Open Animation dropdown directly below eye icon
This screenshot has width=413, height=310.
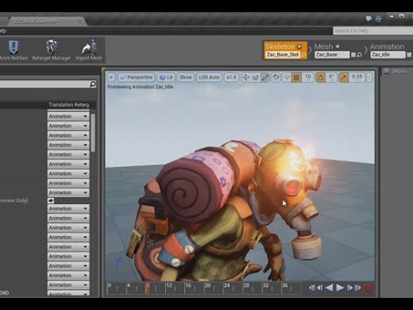point(68,208)
